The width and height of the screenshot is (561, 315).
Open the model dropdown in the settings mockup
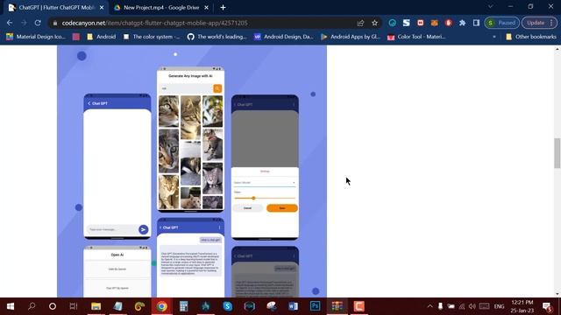[x=265, y=183]
